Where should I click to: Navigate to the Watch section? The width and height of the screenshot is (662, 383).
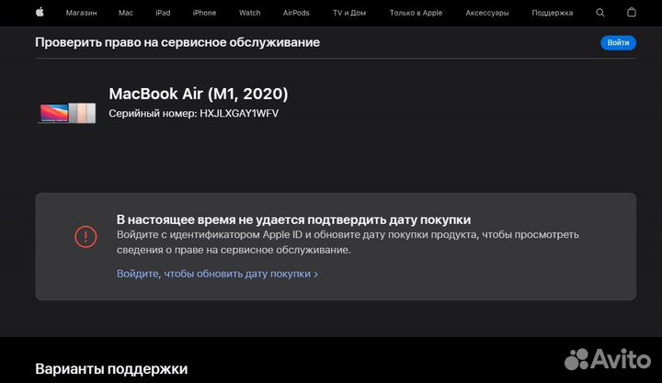(x=249, y=13)
